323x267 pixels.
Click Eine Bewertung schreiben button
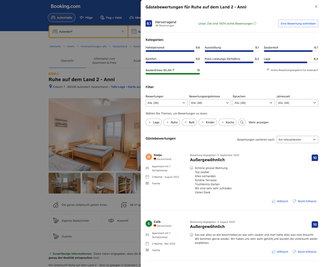(x=298, y=24)
